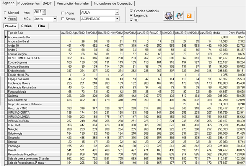Uncheck the Legenda checkbox
This screenshot has height=166, width=246.
pos(131,15)
